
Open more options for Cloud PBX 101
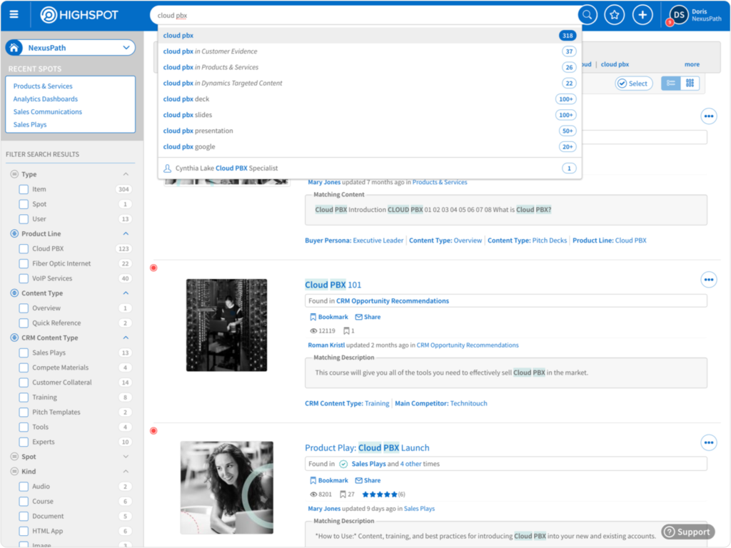tap(709, 280)
